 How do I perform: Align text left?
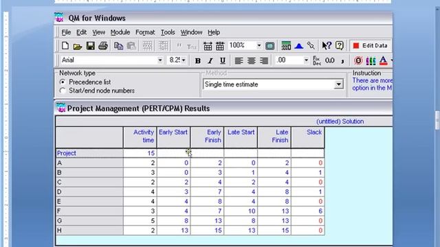[x=239, y=60]
